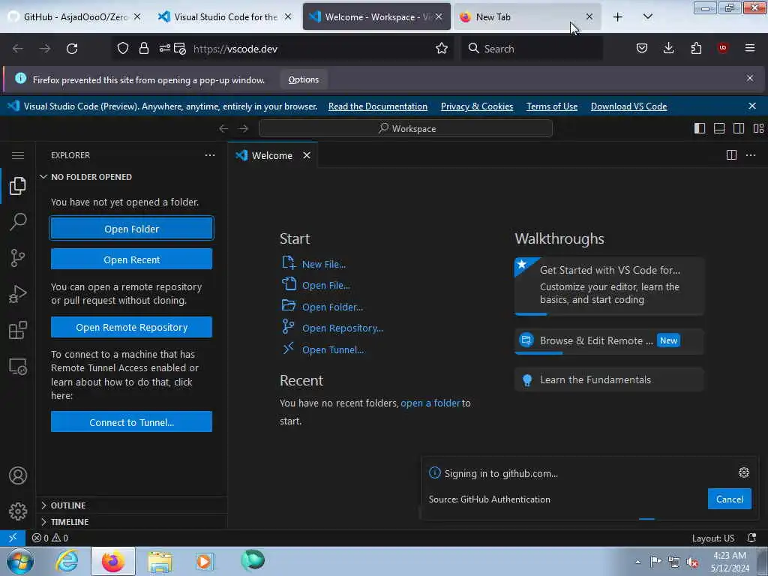The image size is (768, 576).
Task: Switch to the New Tab browser tab
Action: [527, 16]
